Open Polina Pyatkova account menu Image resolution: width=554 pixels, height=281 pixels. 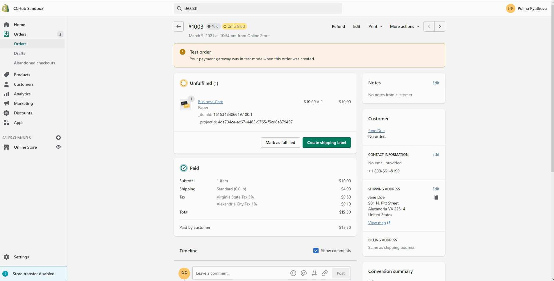point(526,8)
